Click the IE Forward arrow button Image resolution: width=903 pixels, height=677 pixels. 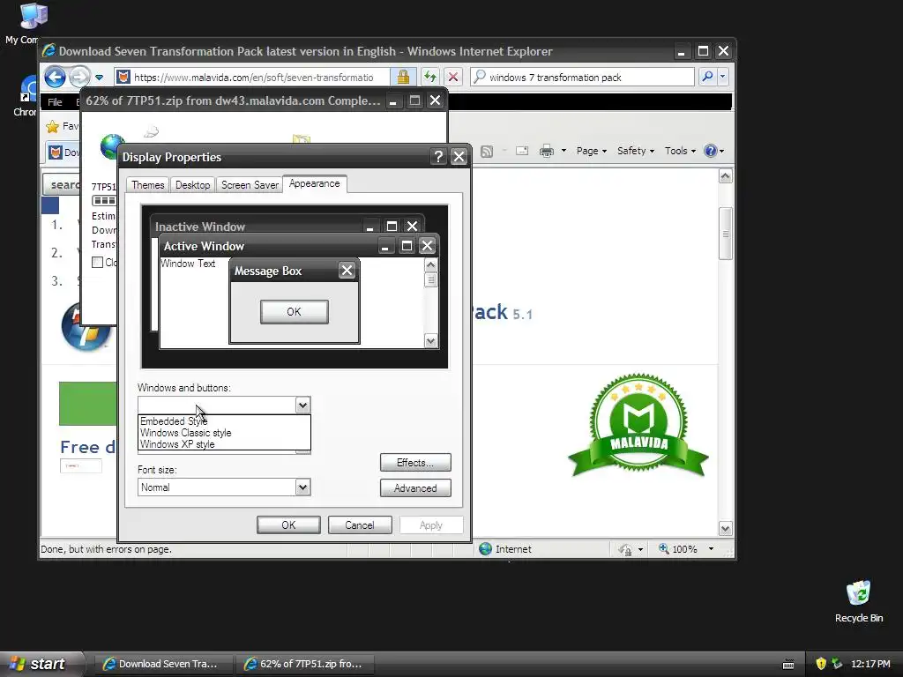pos(80,77)
